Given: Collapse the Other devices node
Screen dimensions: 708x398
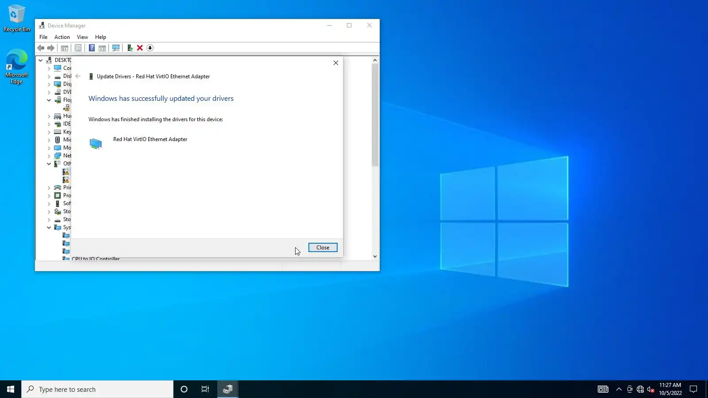Looking at the screenshot, I should 49,164.
